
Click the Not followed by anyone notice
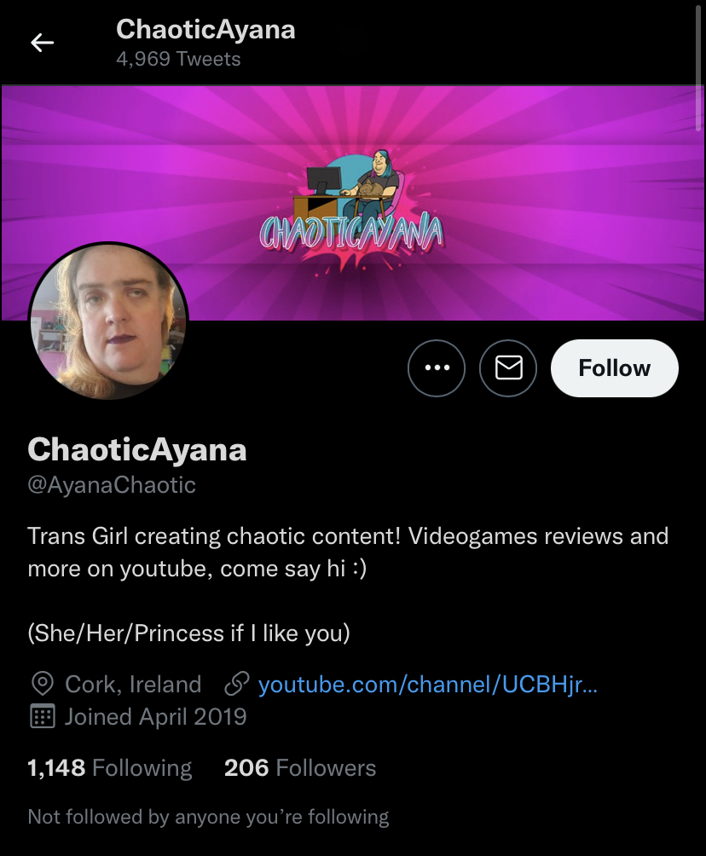[208, 817]
